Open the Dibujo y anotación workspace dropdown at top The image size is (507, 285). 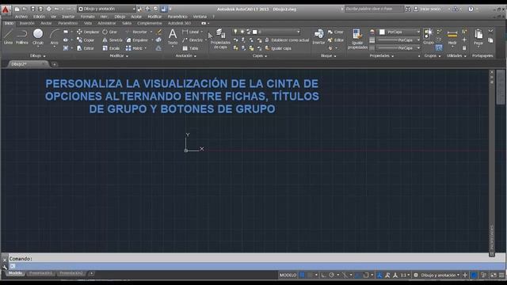click(106, 9)
